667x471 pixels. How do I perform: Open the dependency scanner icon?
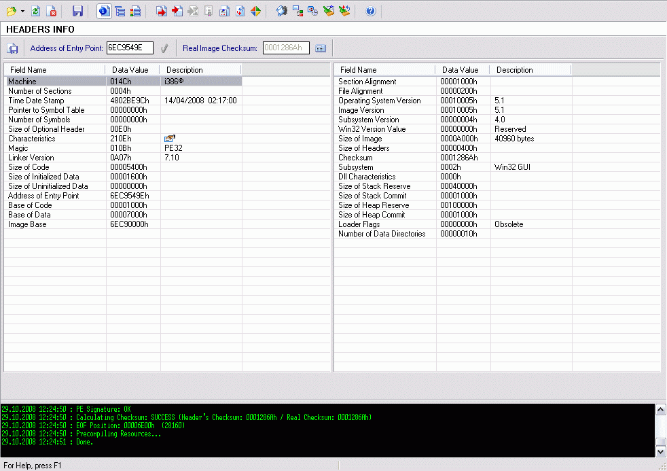(x=298, y=12)
